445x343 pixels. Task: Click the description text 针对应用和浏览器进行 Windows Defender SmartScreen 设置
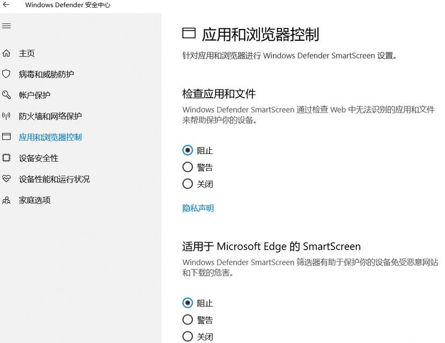tap(290, 55)
